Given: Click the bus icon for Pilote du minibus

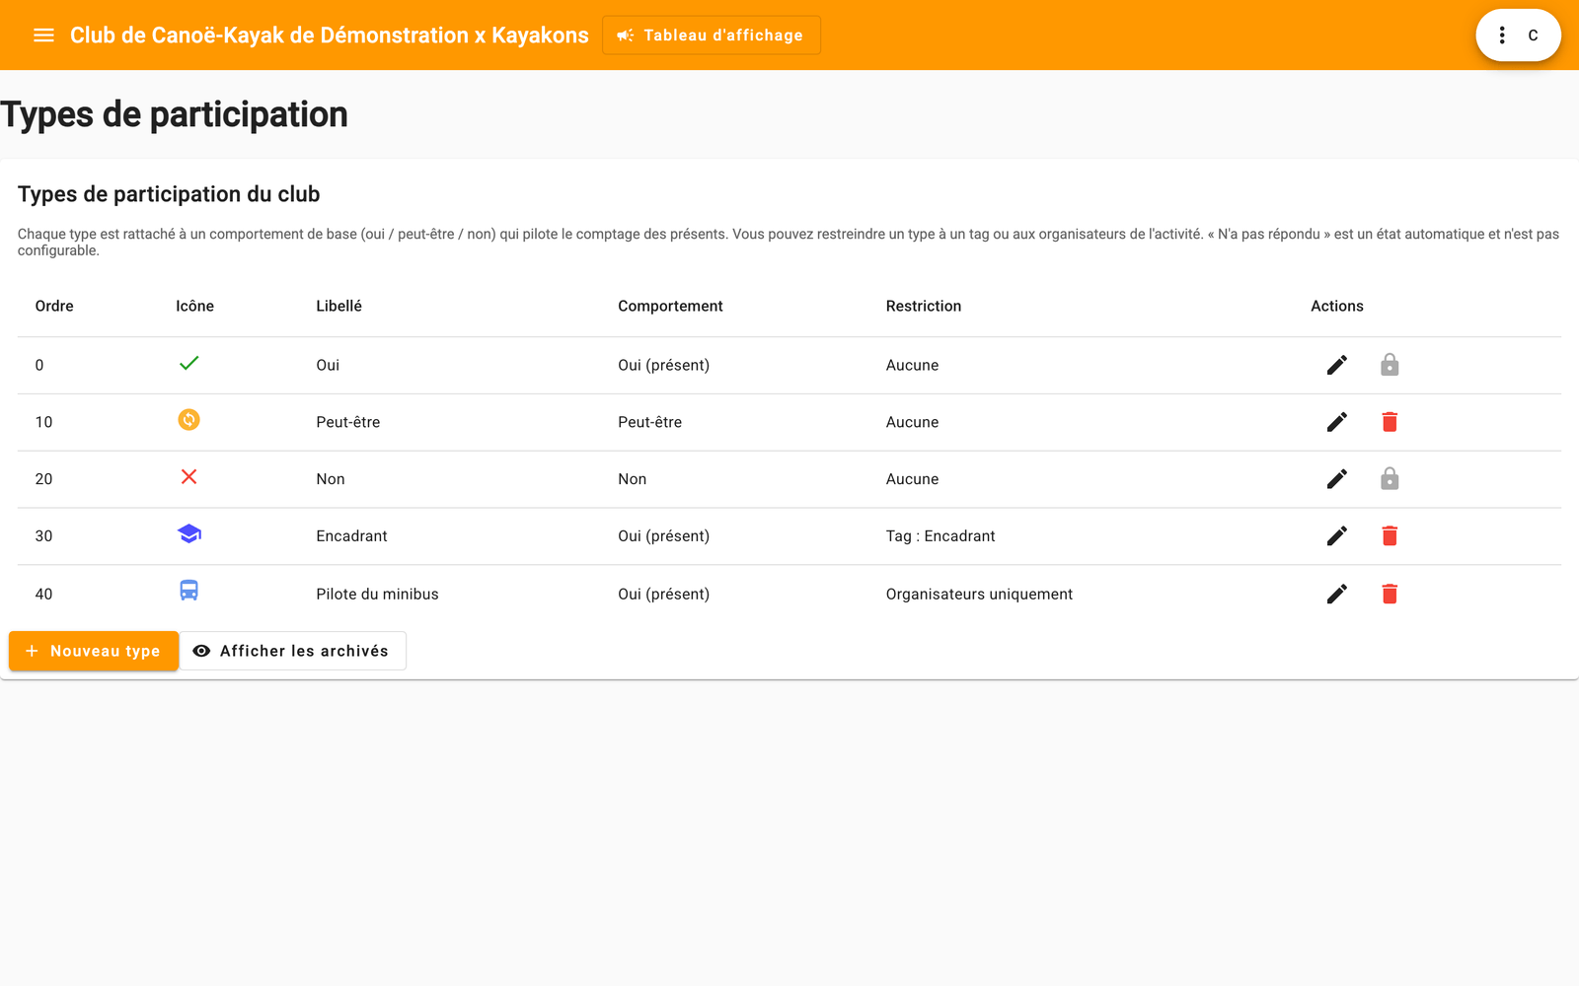Looking at the screenshot, I should 188,591.
